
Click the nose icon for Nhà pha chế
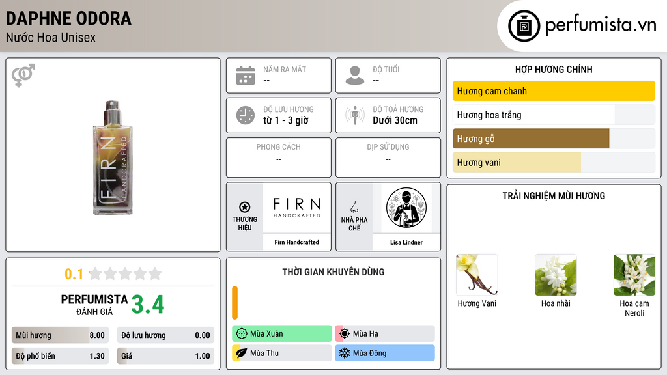tap(354, 207)
